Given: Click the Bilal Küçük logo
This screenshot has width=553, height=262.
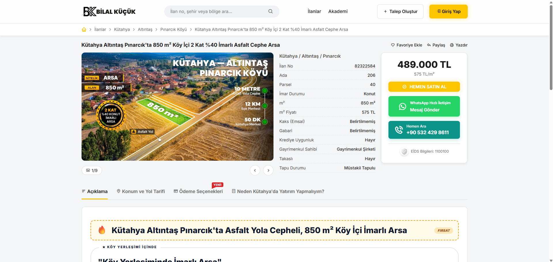Looking at the screenshot, I should (x=109, y=12).
